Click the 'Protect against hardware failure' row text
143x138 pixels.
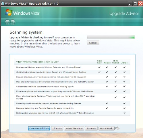tap(49, 103)
